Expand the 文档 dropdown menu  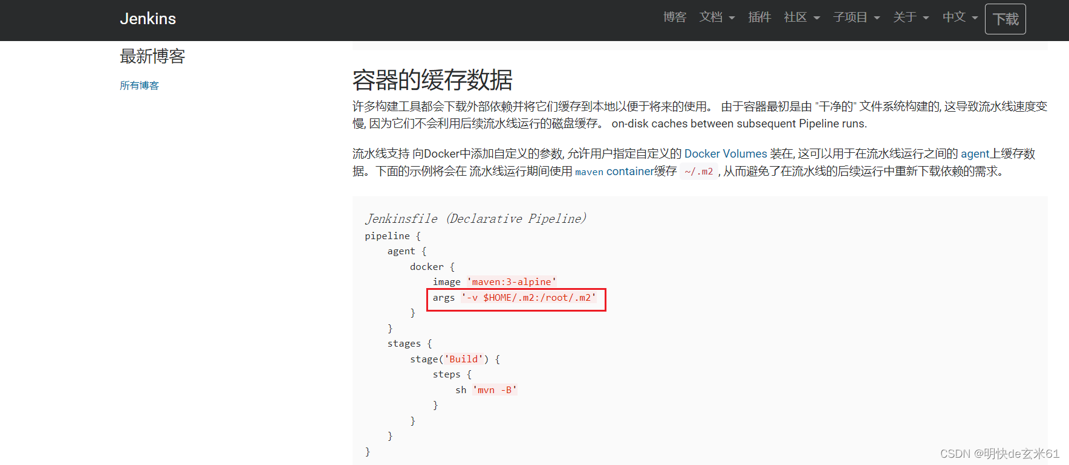[x=717, y=18]
